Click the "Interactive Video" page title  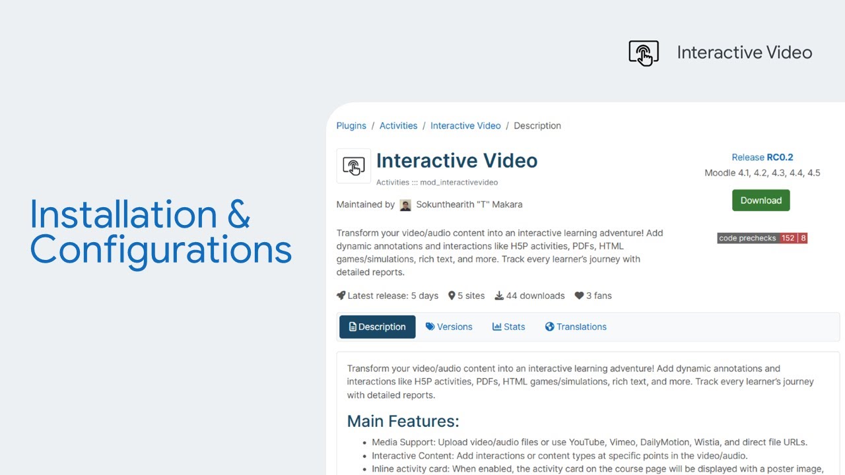click(457, 160)
